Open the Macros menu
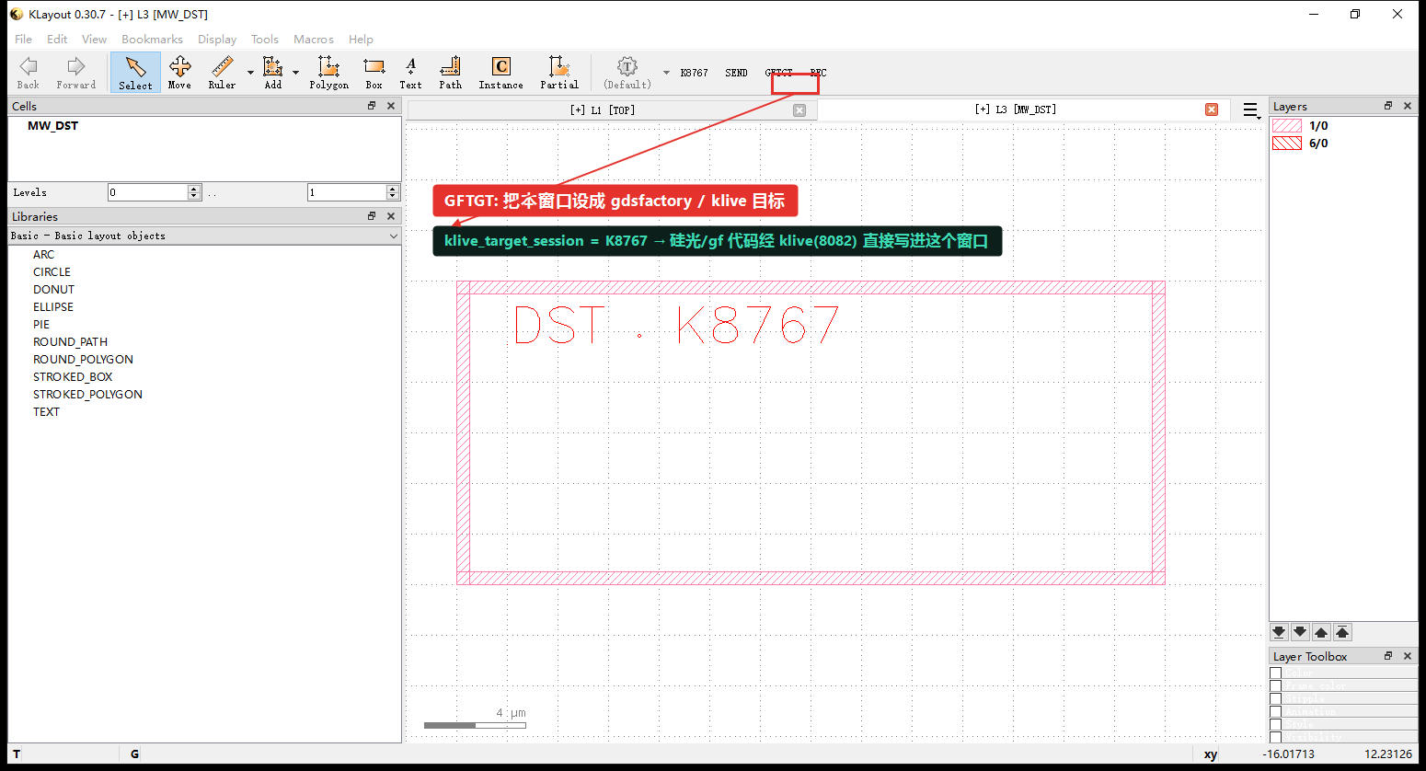The width and height of the screenshot is (1426, 771). pyautogui.click(x=314, y=40)
